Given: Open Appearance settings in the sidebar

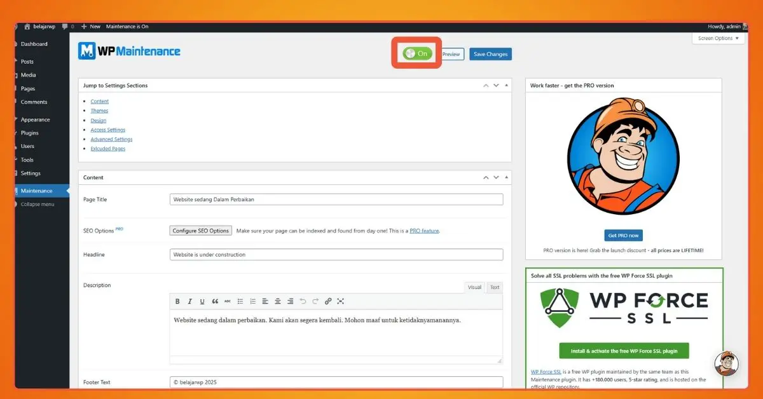Looking at the screenshot, I should click(34, 119).
